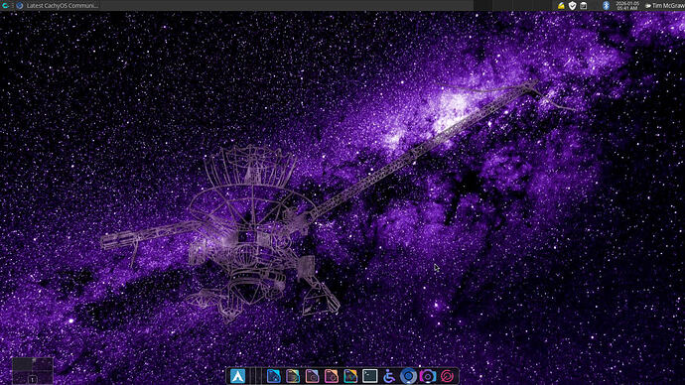Viewport: 685px width, 385px height.
Task: Select the 'Latest CachyOS Communi...' window button
Action: [x=58, y=6]
